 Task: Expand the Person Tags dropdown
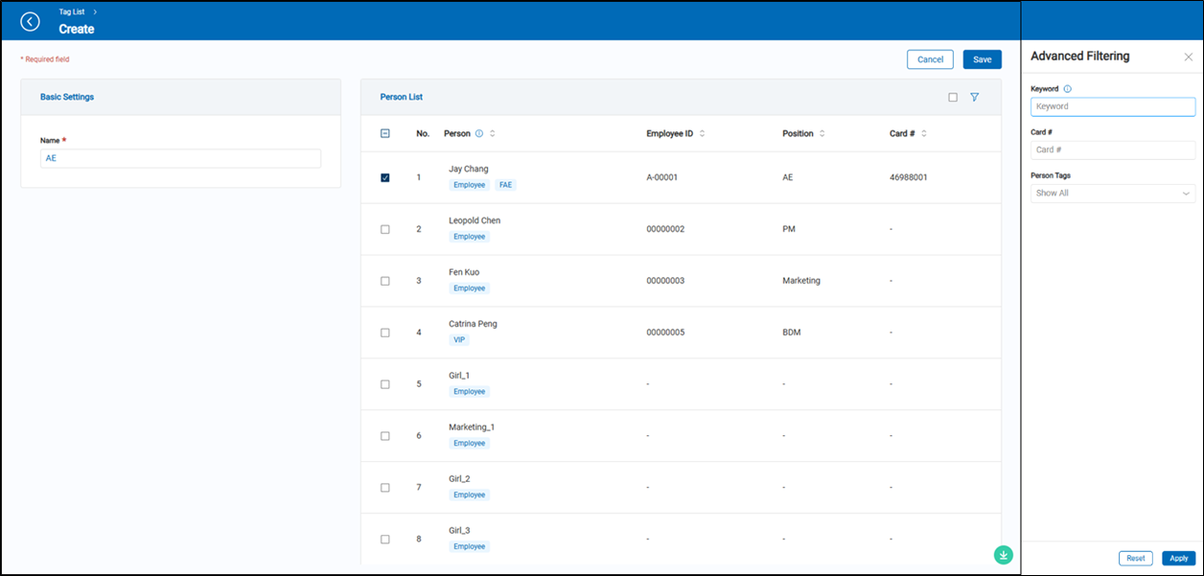coord(1112,193)
